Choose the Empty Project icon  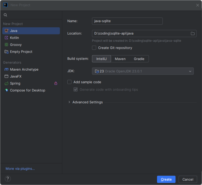pyautogui.click(x=6, y=52)
